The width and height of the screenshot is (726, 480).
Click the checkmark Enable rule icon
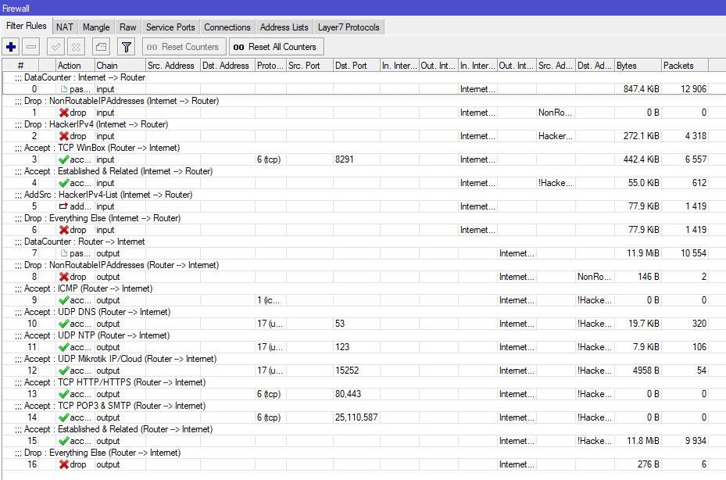[x=56, y=47]
